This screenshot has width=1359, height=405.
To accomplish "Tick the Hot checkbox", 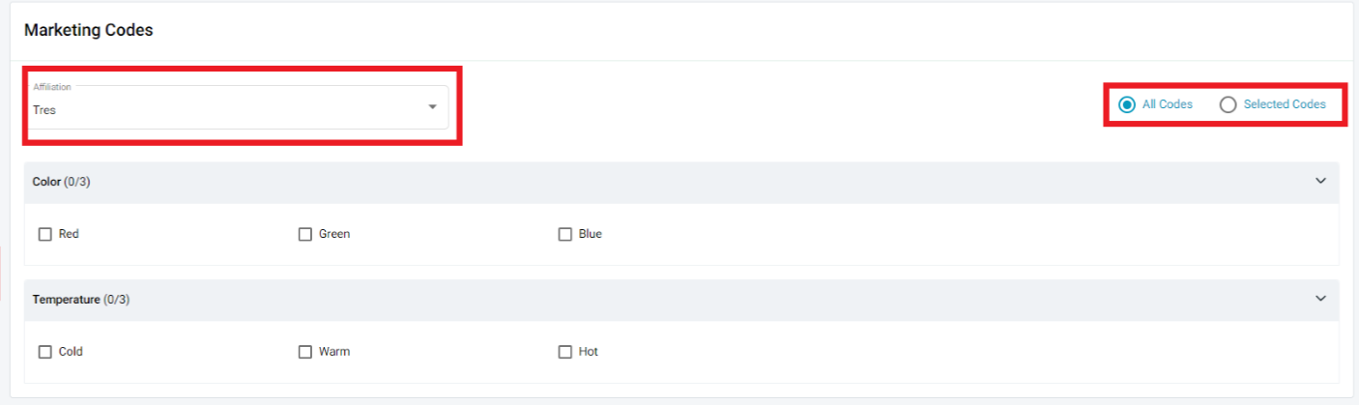I will point(565,352).
